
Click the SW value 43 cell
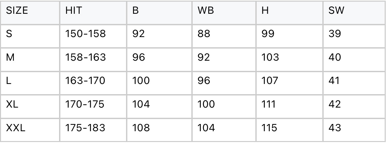click(x=335, y=128)
